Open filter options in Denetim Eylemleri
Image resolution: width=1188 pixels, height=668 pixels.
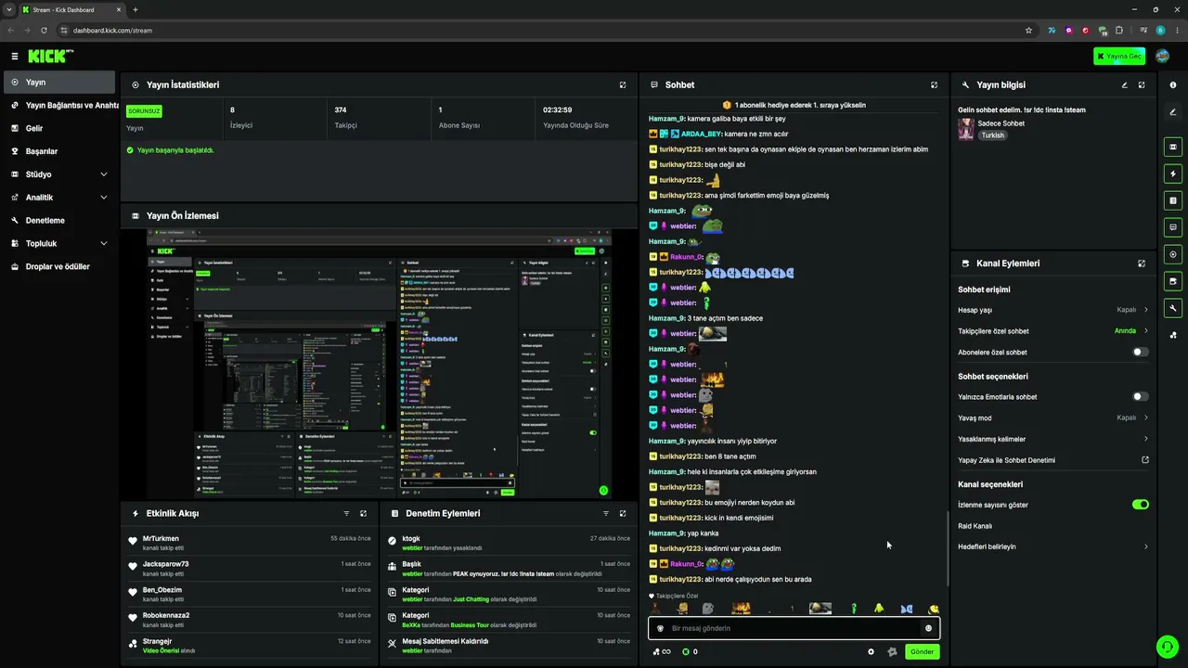606,513
